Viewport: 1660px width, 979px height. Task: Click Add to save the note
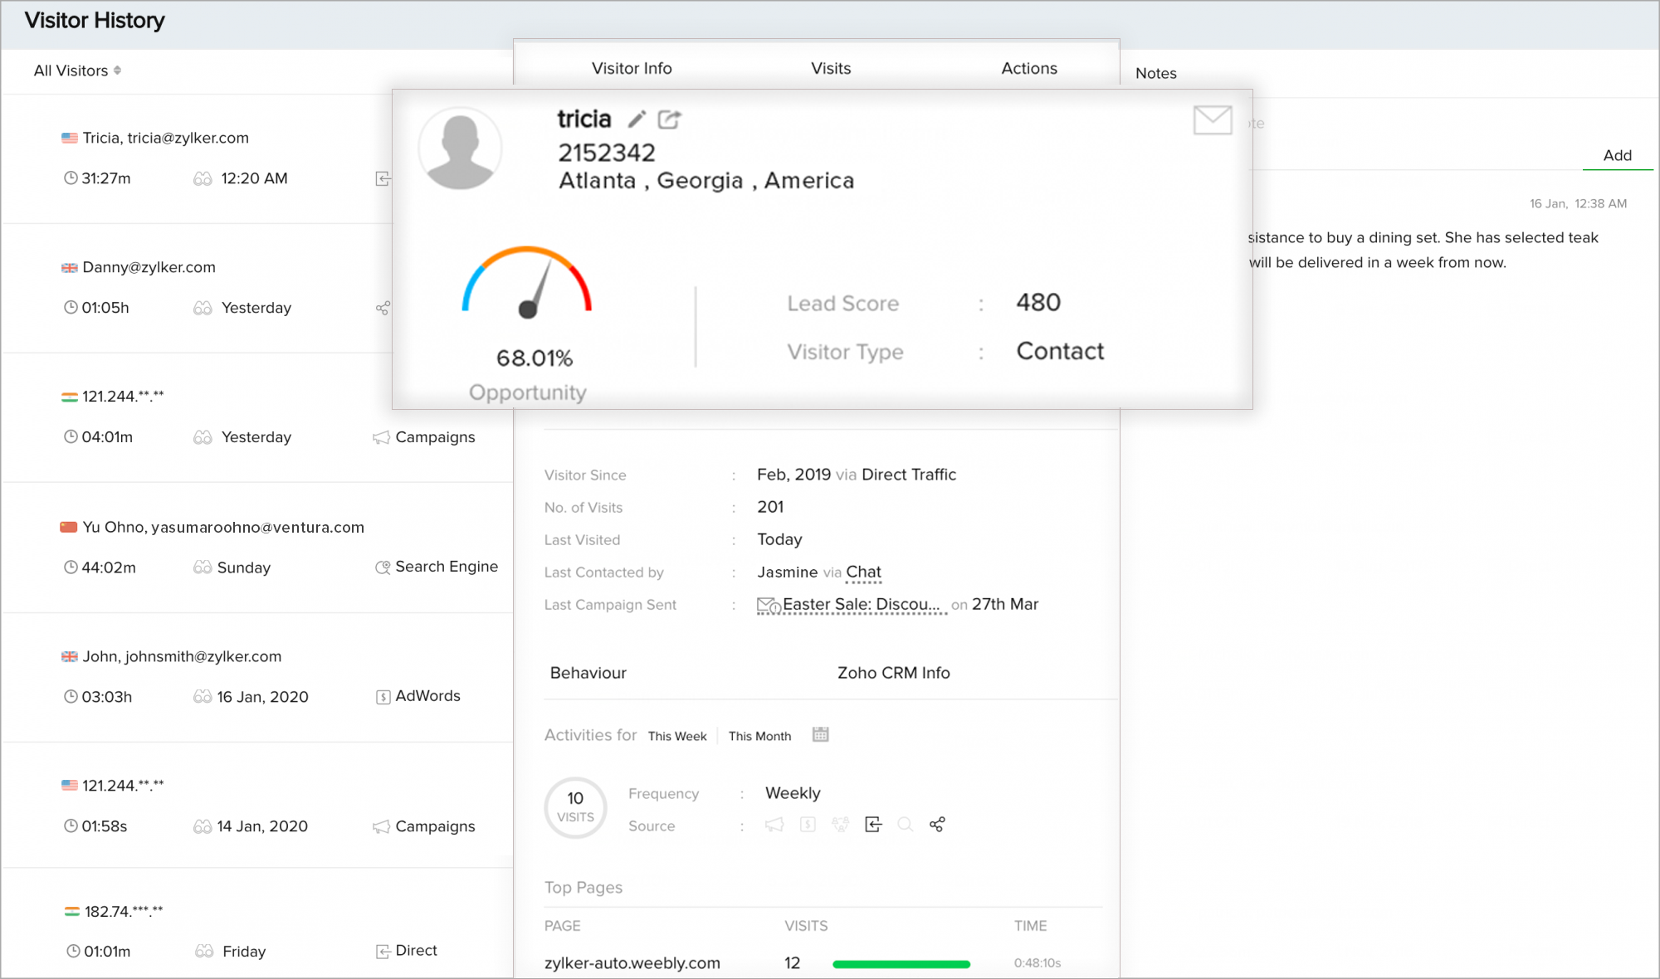[1617, 155]
